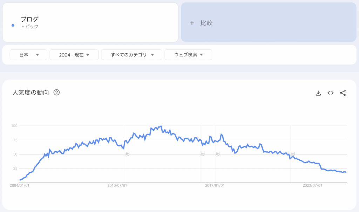
Task: Expand the 日本 region dropdown
Action: click(x=28, y=55)
